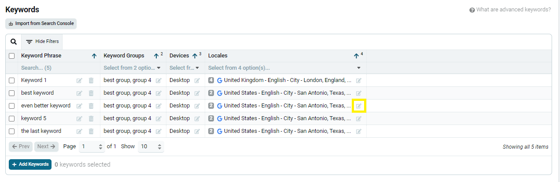Click the Add Keywords button
Screen dimensions: 560x182
coord(30,164)
